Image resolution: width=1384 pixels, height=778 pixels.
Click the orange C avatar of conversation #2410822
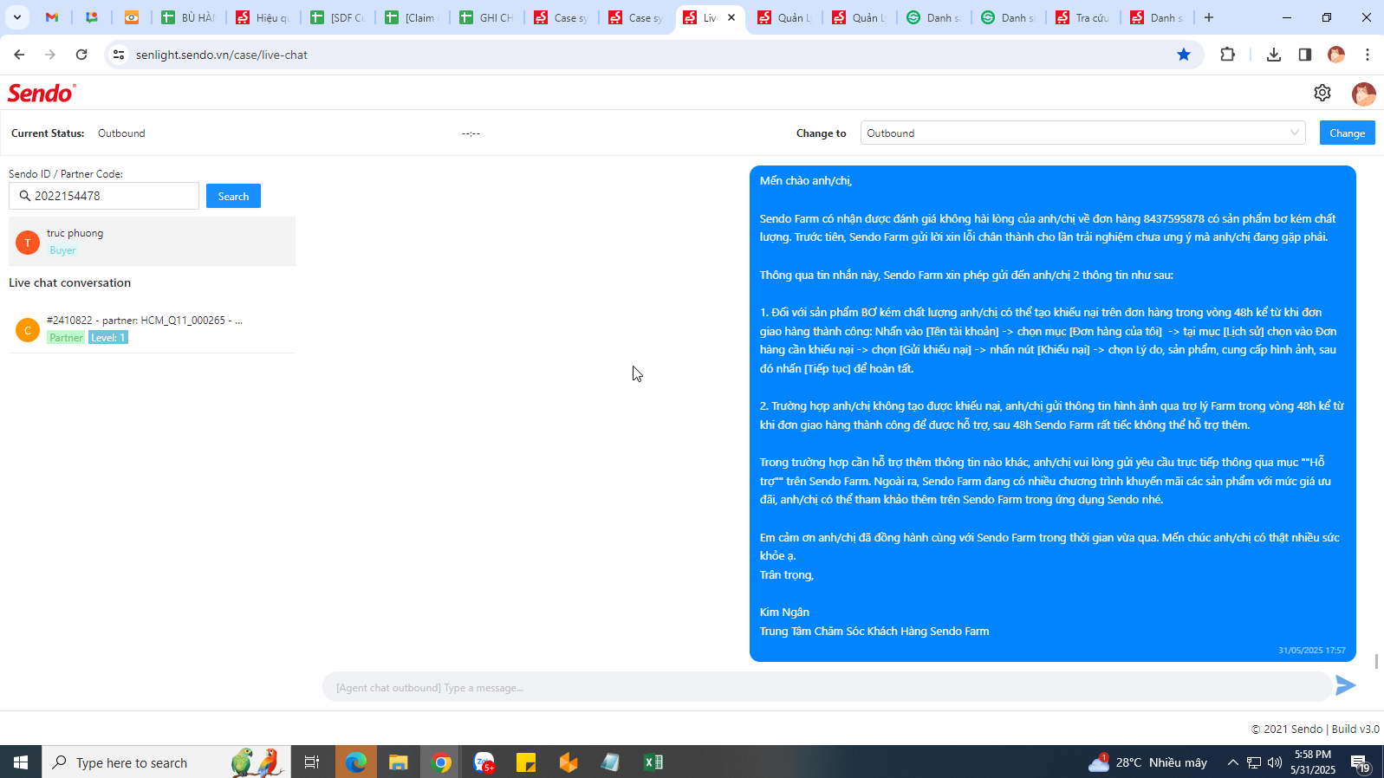click(28, 330)
